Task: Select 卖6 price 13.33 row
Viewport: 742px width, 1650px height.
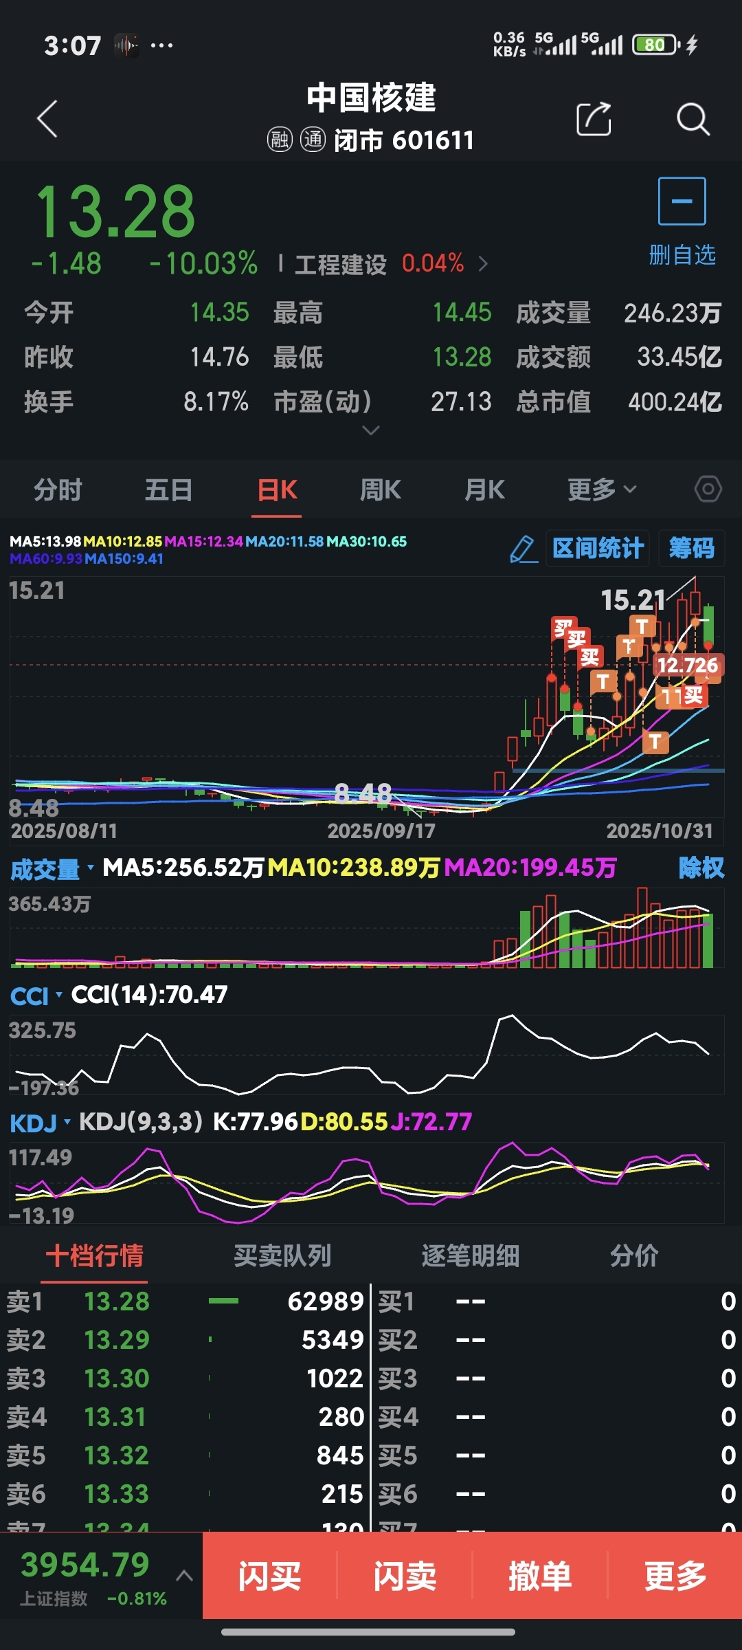Action: (x=185, y=1494)
